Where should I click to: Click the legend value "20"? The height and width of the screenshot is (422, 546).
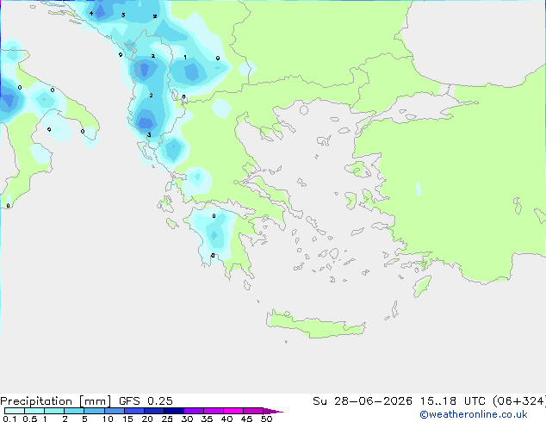click(x=147, y=419)
